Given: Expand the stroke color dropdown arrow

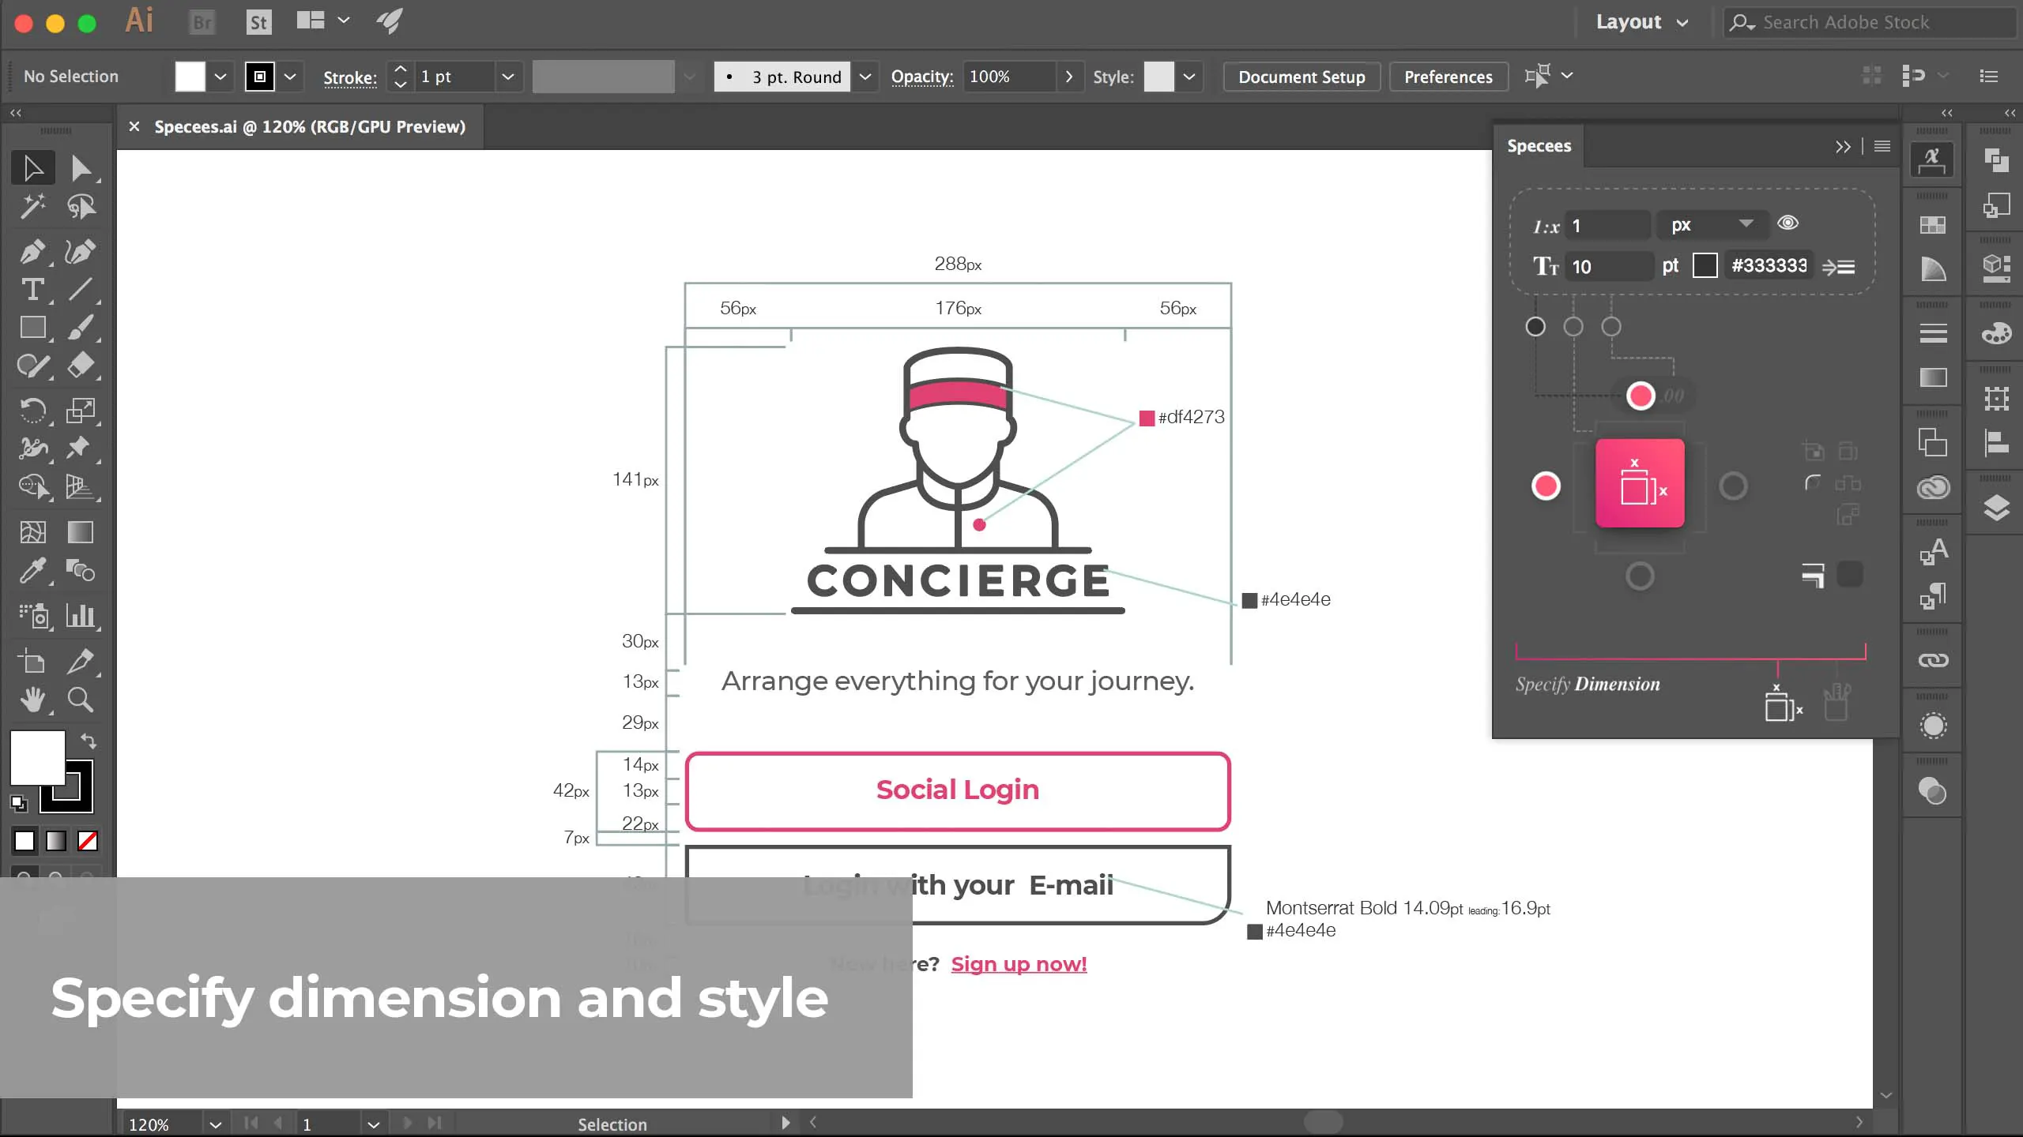Looking at the screenshot, I should tap(290, 77).
